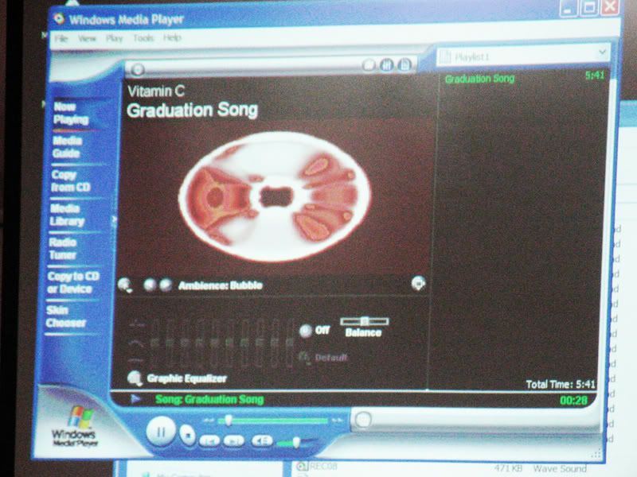This screenshot has width=637, height=477.
Task: Open the Radio Tuner section
Action: pyautogui.click(x=63, y=248)
